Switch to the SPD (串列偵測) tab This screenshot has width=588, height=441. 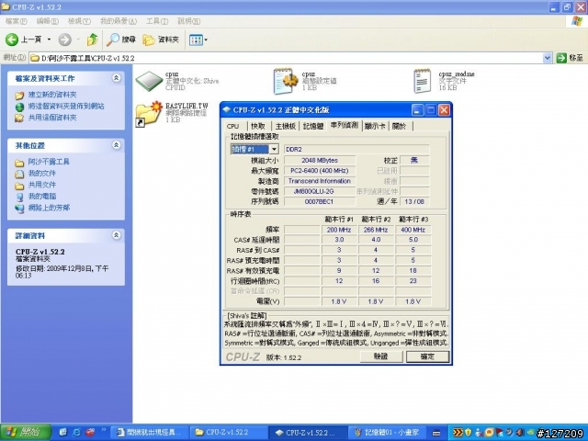(345, 126)
